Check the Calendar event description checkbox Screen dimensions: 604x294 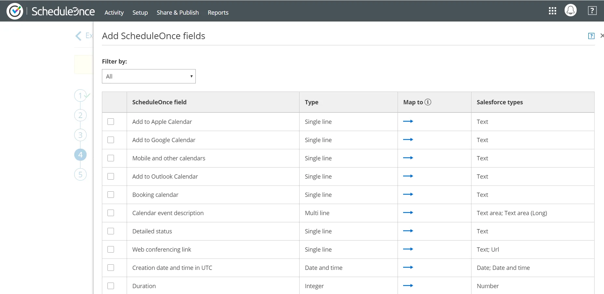pyautogui.click(x=111, y=213)
